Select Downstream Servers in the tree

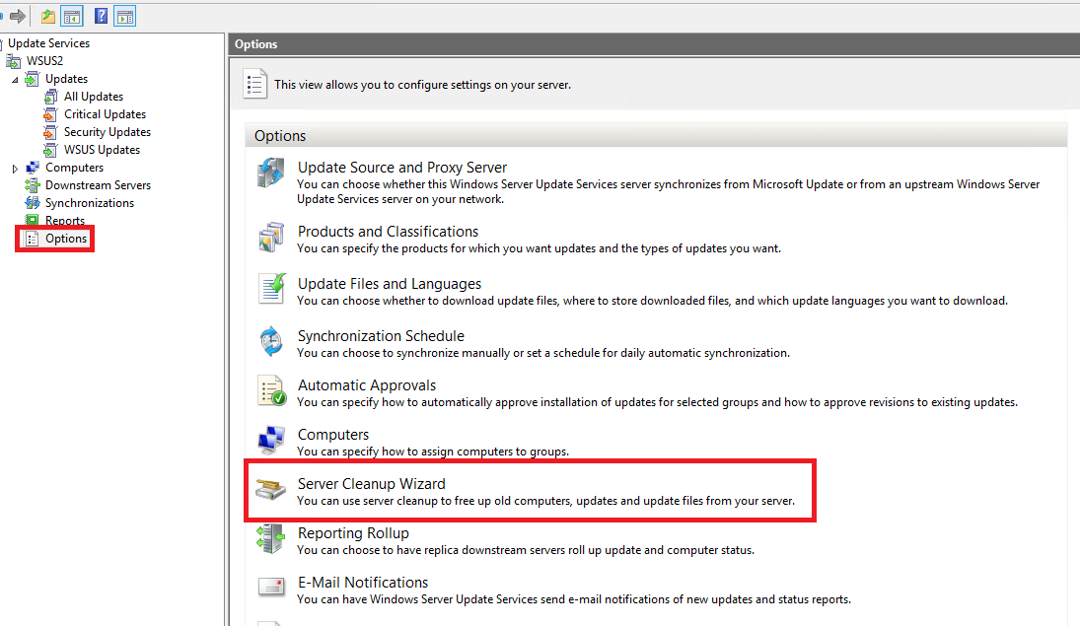98,185
